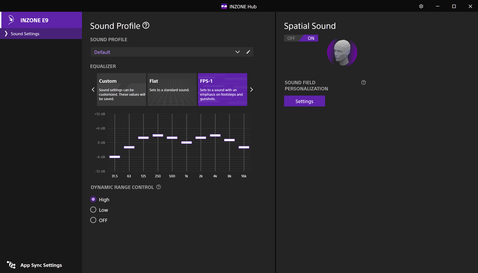Click the 31.5 Hz equalizer slider handle
Image resolution: width=478 pixels, height=273 pixels.
(x=115, y=157)
